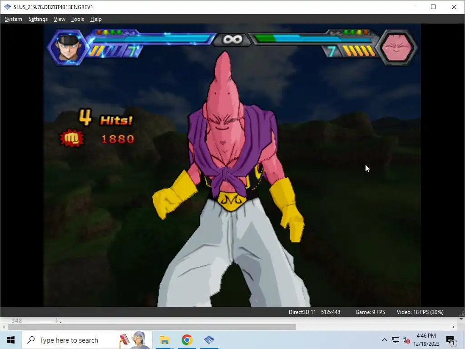Close the emulator window
The image size is (465, 349).
coord(454,7)
